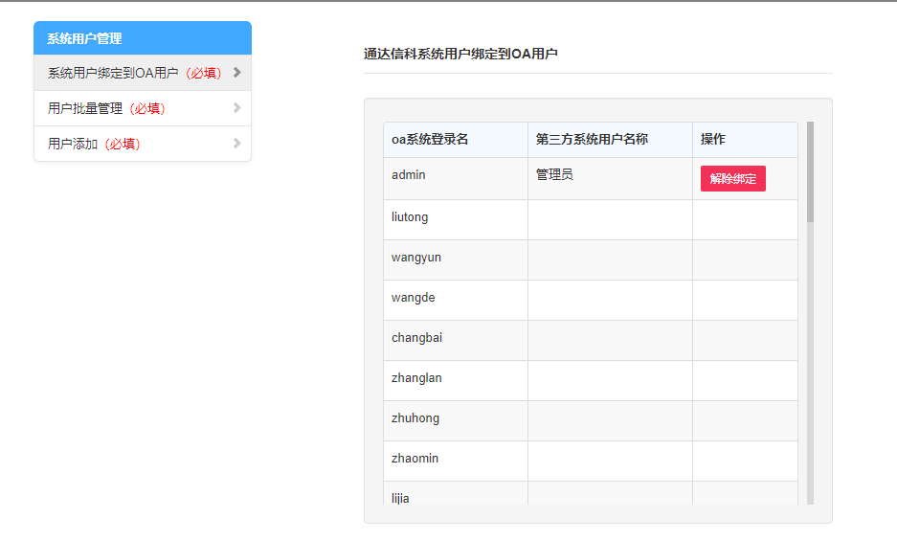
Task: Select the admin login name cell
Action: coord(409,175)
